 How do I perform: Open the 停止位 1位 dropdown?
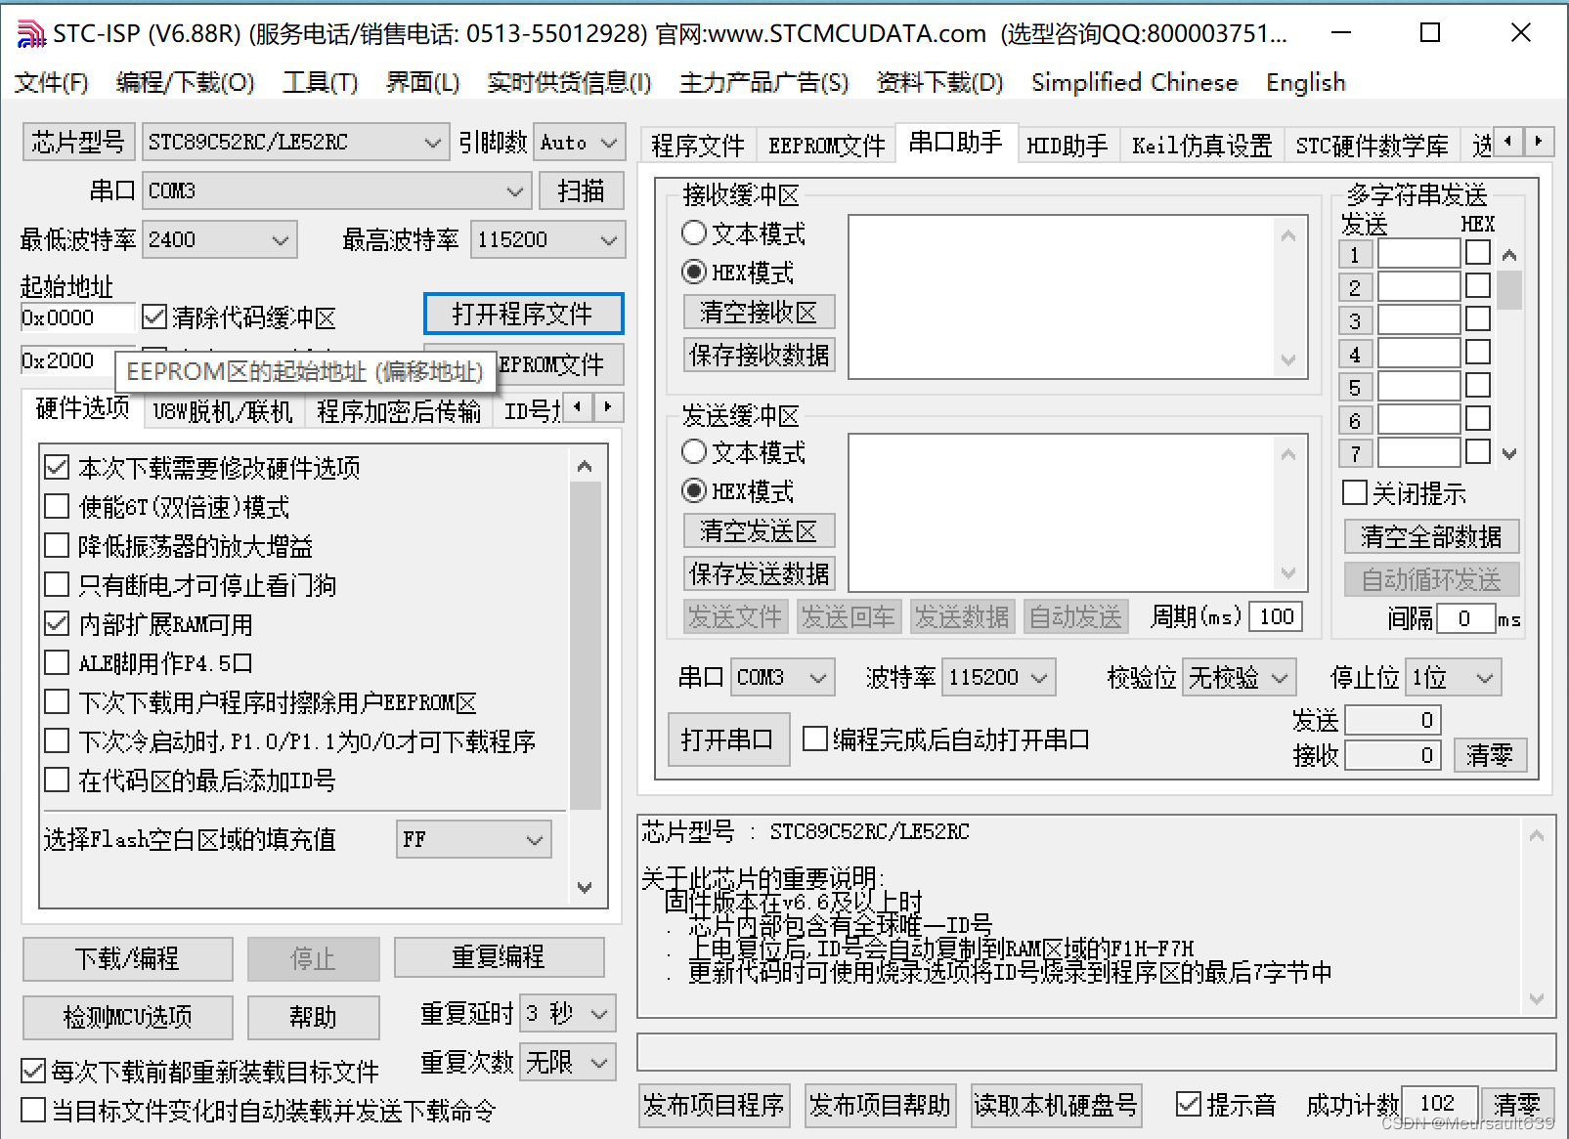[x=1454, y=677]
